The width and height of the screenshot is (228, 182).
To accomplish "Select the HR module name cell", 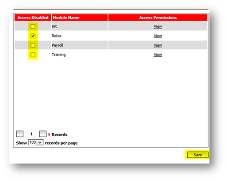I will [x=80, y=26].
